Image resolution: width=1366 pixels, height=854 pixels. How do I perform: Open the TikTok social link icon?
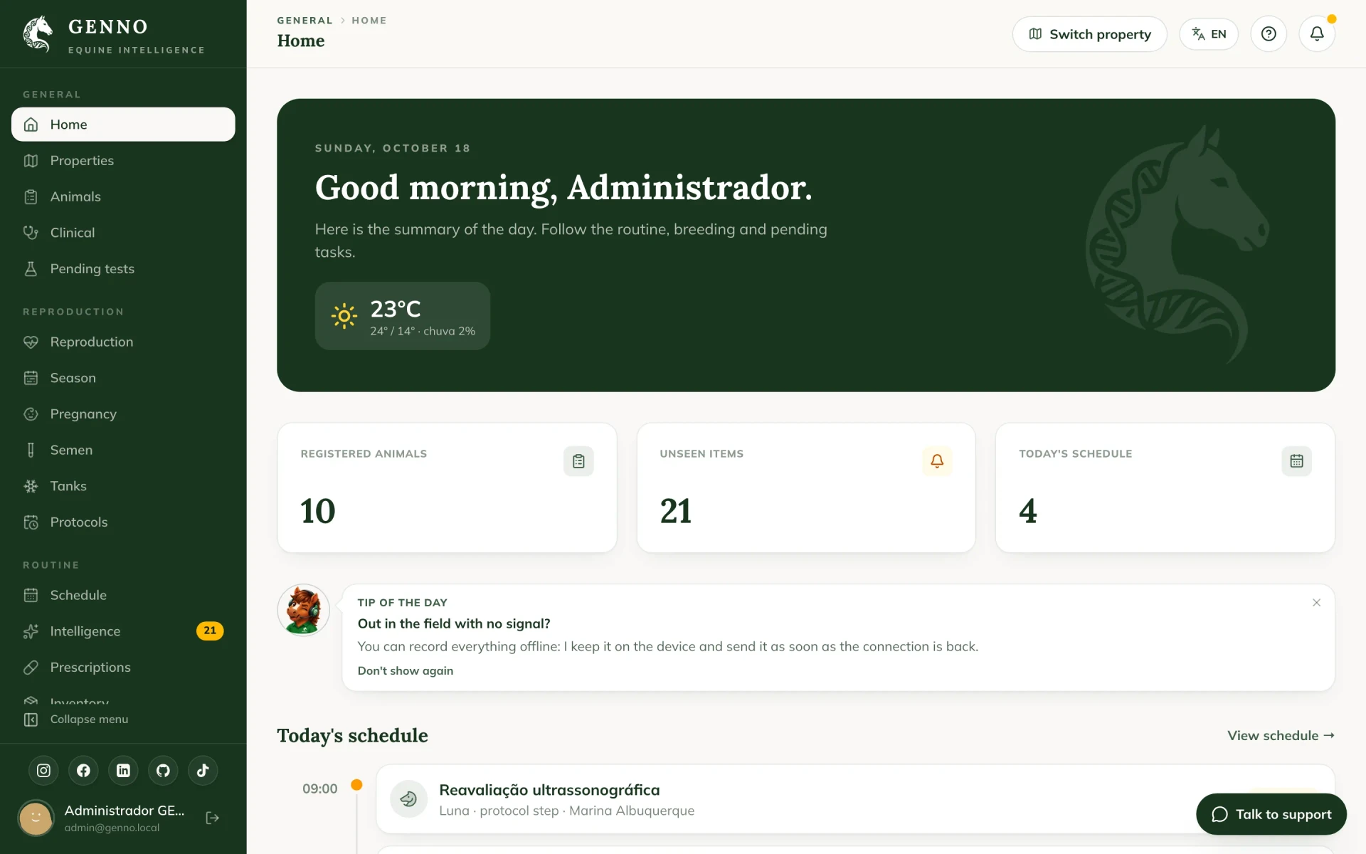point(203,770)
